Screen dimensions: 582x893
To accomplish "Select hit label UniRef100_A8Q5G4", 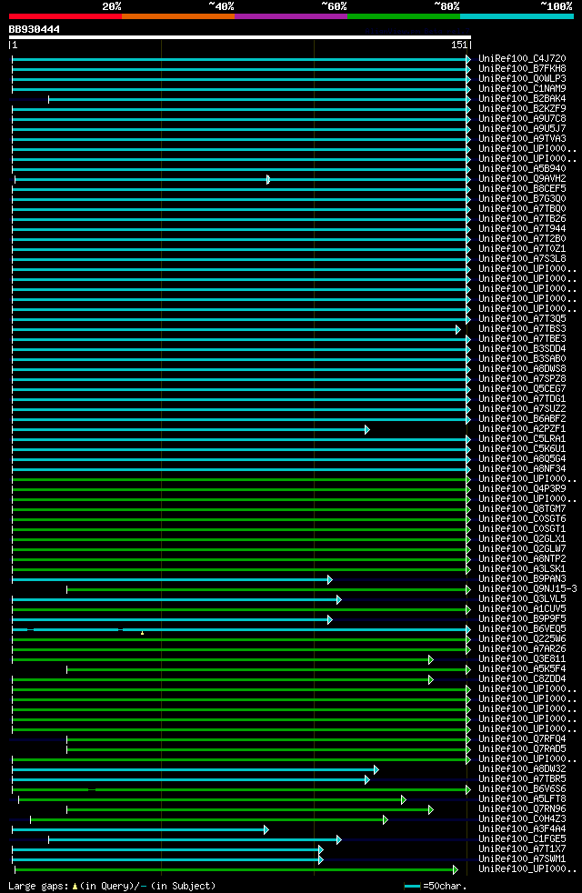I will click(522, 458).
